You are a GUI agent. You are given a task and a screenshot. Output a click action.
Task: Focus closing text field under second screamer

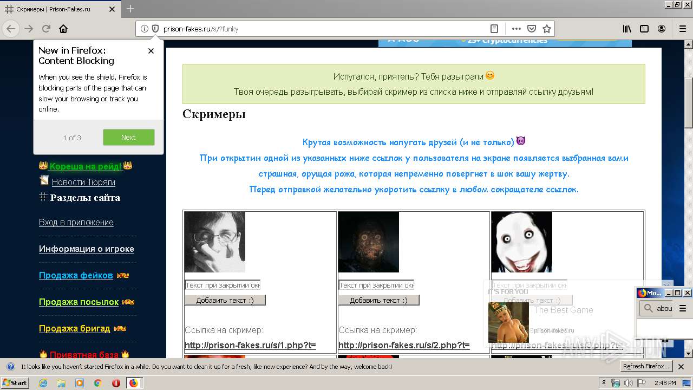click(376, 285)
